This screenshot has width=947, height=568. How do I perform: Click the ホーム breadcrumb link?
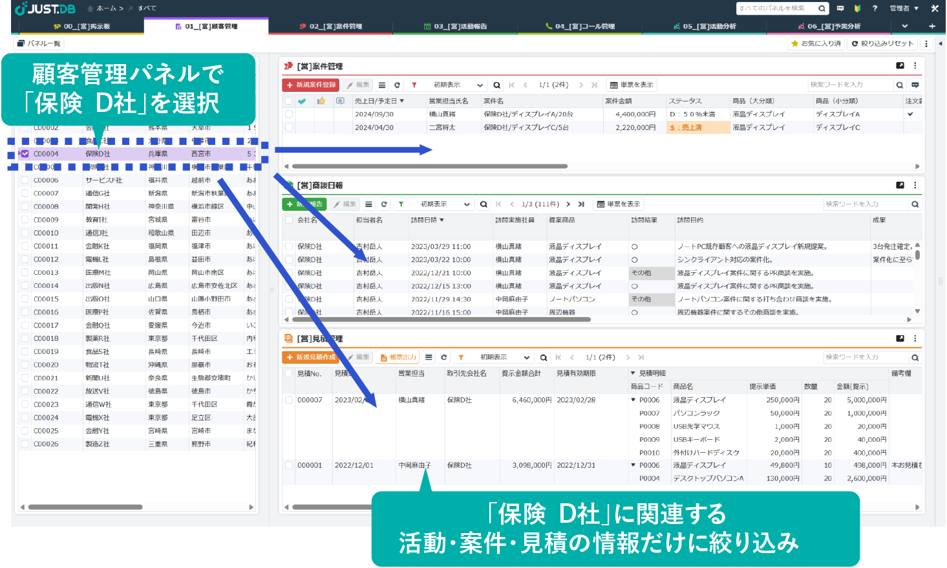[106, 8]
